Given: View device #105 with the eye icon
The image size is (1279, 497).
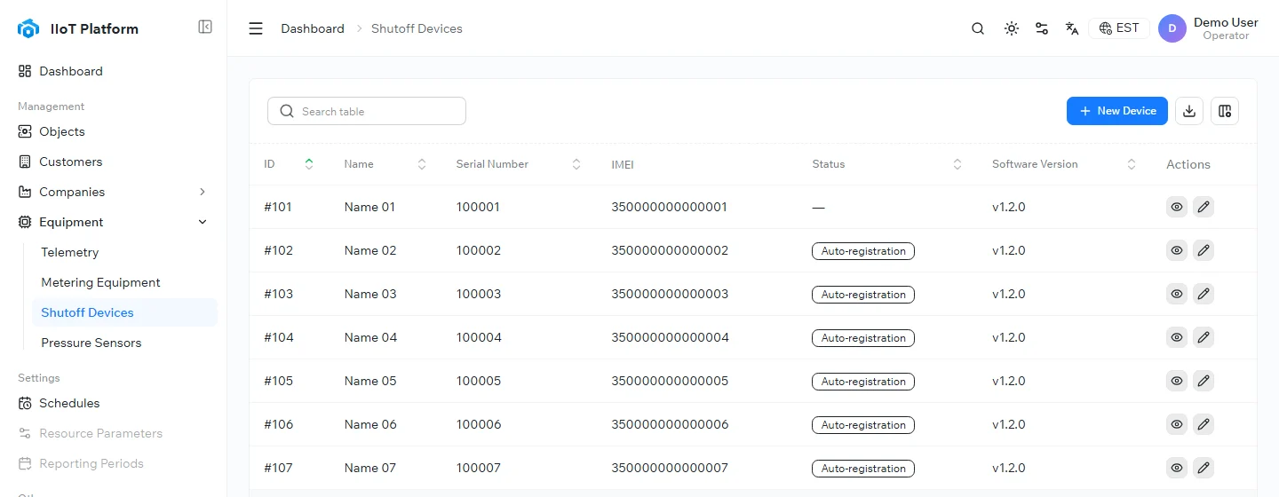Looking at the screenshot, I should click(x=1177, y=381).
